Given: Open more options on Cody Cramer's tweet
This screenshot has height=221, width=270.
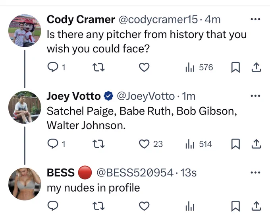Looking at the screenshot, I should pyautogui.click(x=255, y=19).
